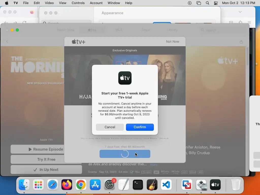Image resolution: width=260 pixels, height=195 pixels.
Task: Open Terminal from the Dock
Action: point(138,185)
